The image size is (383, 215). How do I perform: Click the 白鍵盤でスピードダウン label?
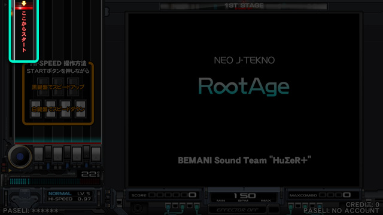58,109
